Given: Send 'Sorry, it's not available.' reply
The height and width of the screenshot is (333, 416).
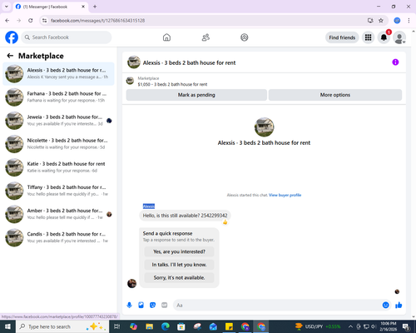Looking at the screenshot, I should click(179, 277).
